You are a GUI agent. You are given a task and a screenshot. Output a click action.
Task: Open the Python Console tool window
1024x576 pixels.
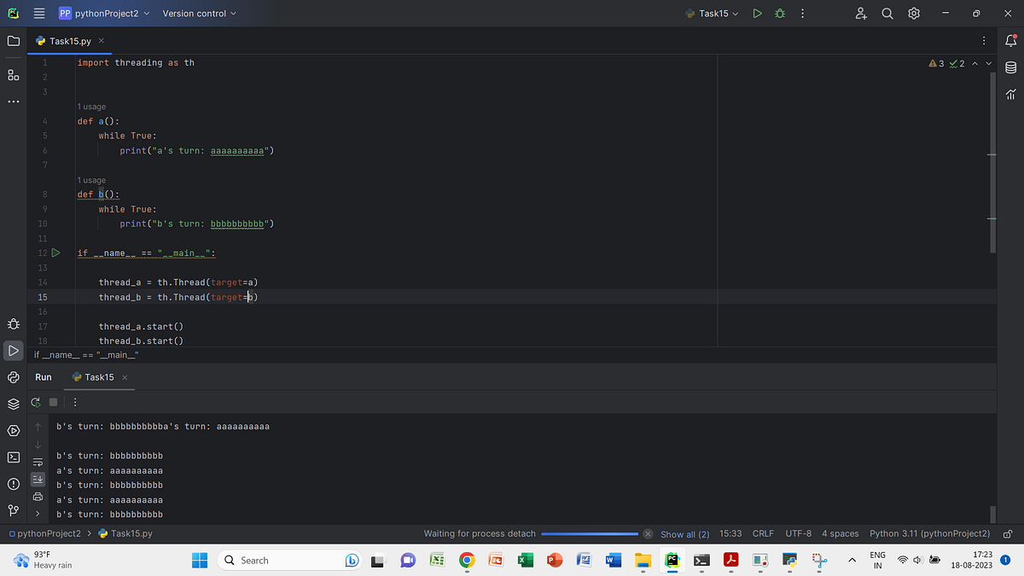(x=13, y=376)
